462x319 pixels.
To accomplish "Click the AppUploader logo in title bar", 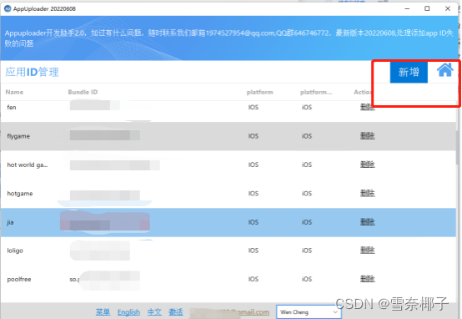I will (8, 8).
